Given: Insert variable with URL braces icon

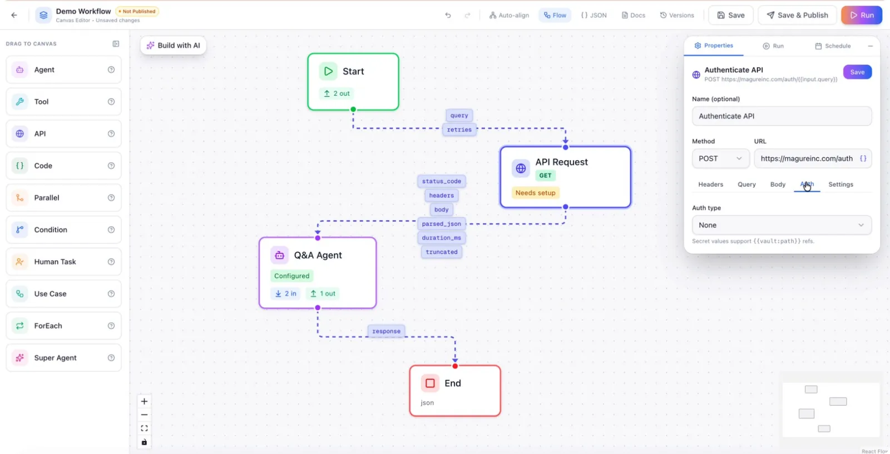Looking at the screenshot, I should pos(863,158).
